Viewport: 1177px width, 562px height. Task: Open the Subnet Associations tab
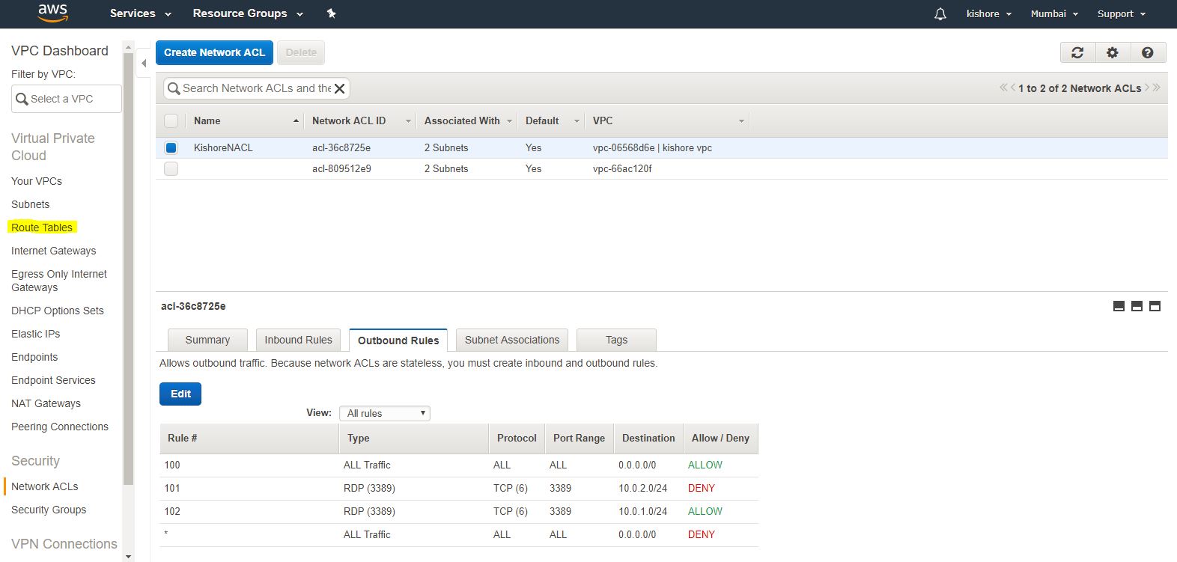511,340
